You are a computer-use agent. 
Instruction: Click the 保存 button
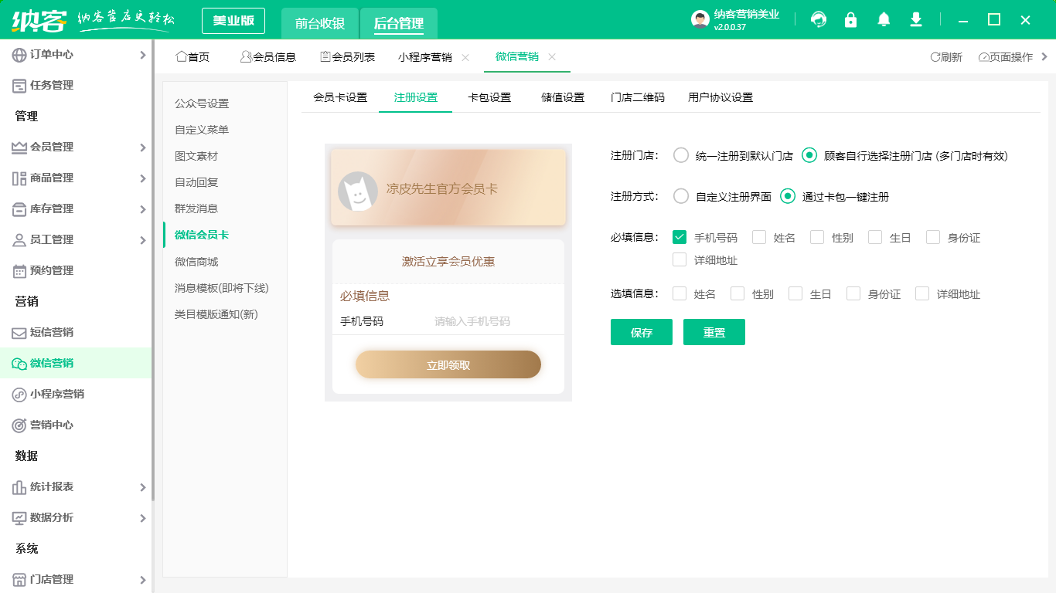coord(641,332)
